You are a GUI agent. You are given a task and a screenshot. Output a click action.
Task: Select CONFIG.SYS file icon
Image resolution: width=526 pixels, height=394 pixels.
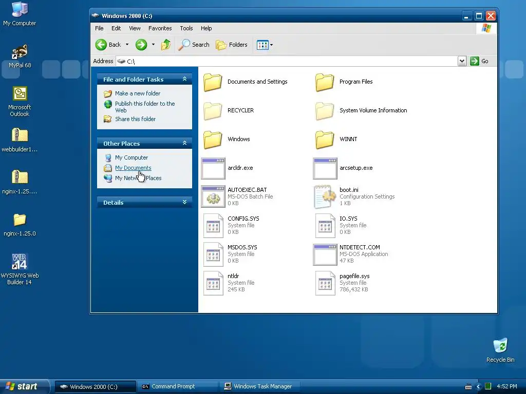point(213,226)
